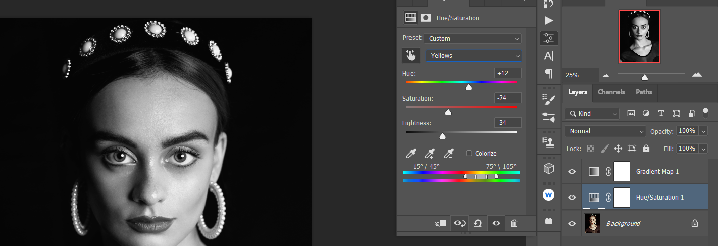The width and height of the screenshot is (718, 246).
Task: Open the Paragraph panel icon
Action: point(549,74)
